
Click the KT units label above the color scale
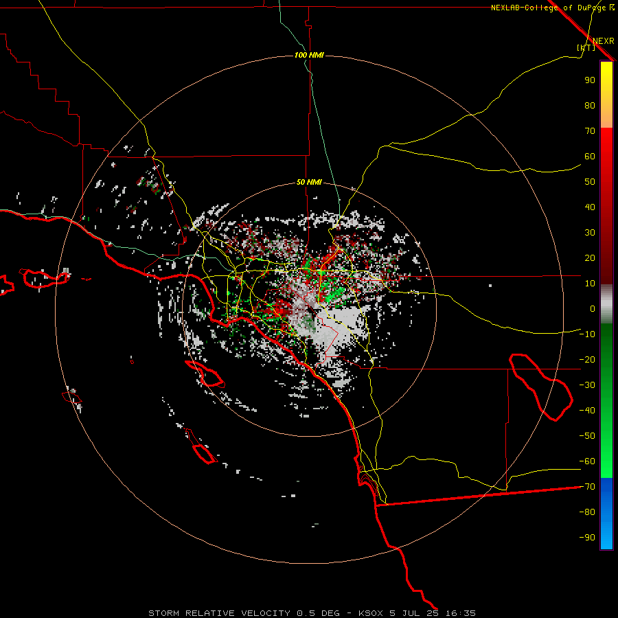pos(586,47)
